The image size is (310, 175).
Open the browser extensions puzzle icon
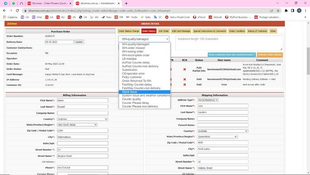(x=286, y=11)
